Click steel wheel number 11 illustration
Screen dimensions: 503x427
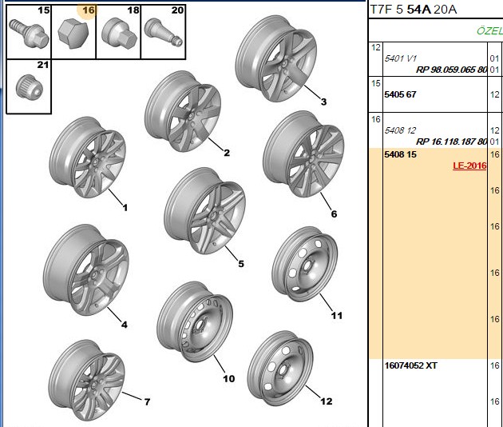305,264
